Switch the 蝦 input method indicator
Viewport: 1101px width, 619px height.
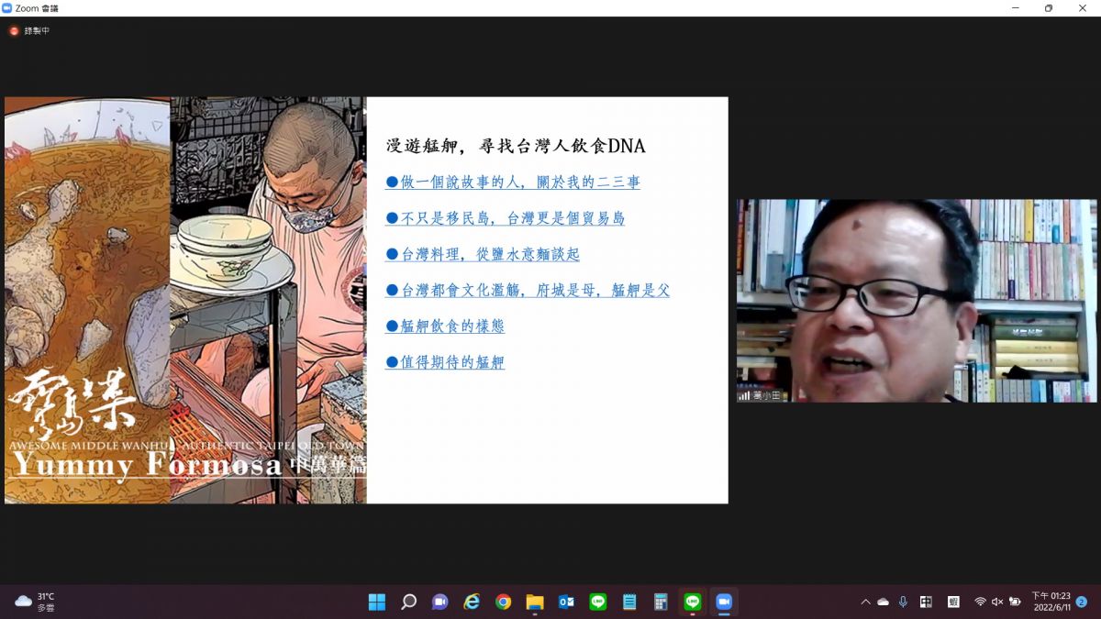(x=953, y=602)
